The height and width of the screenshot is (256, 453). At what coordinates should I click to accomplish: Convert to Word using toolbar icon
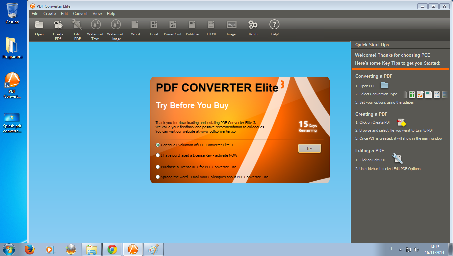tap(135, 25)
